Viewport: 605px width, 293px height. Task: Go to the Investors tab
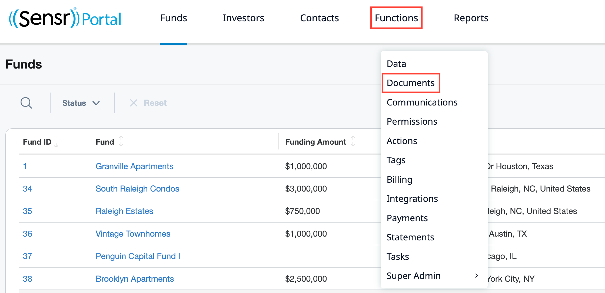(x=243, y=18)
